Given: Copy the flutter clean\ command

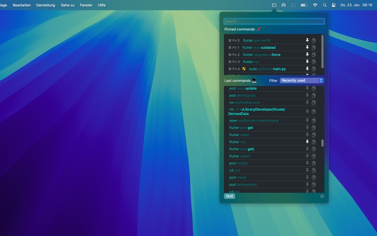Looking at the screenshot, I should pos(314,156).
